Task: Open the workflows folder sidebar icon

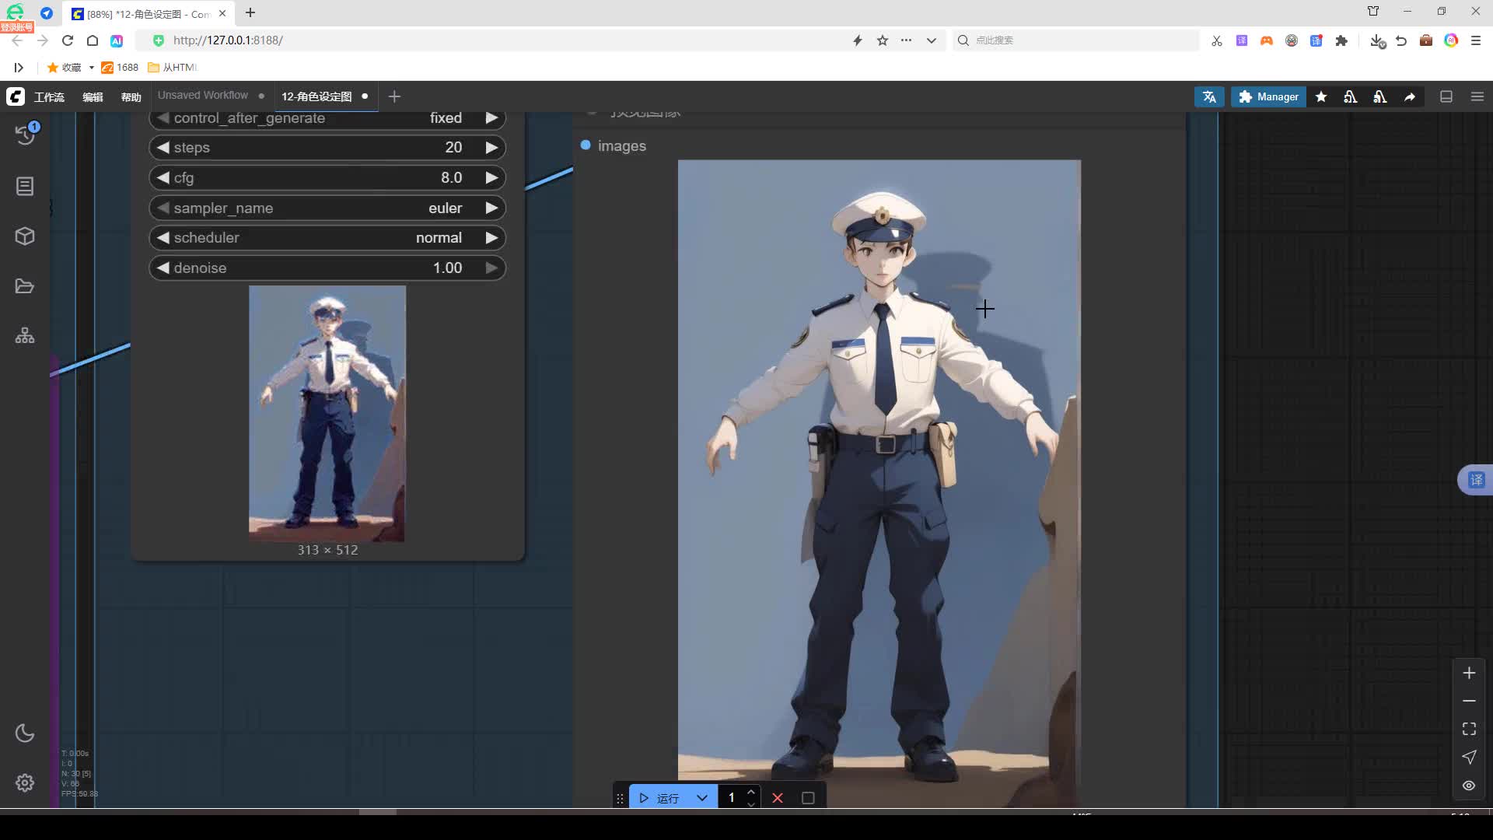Action: [x=25, y=286]
